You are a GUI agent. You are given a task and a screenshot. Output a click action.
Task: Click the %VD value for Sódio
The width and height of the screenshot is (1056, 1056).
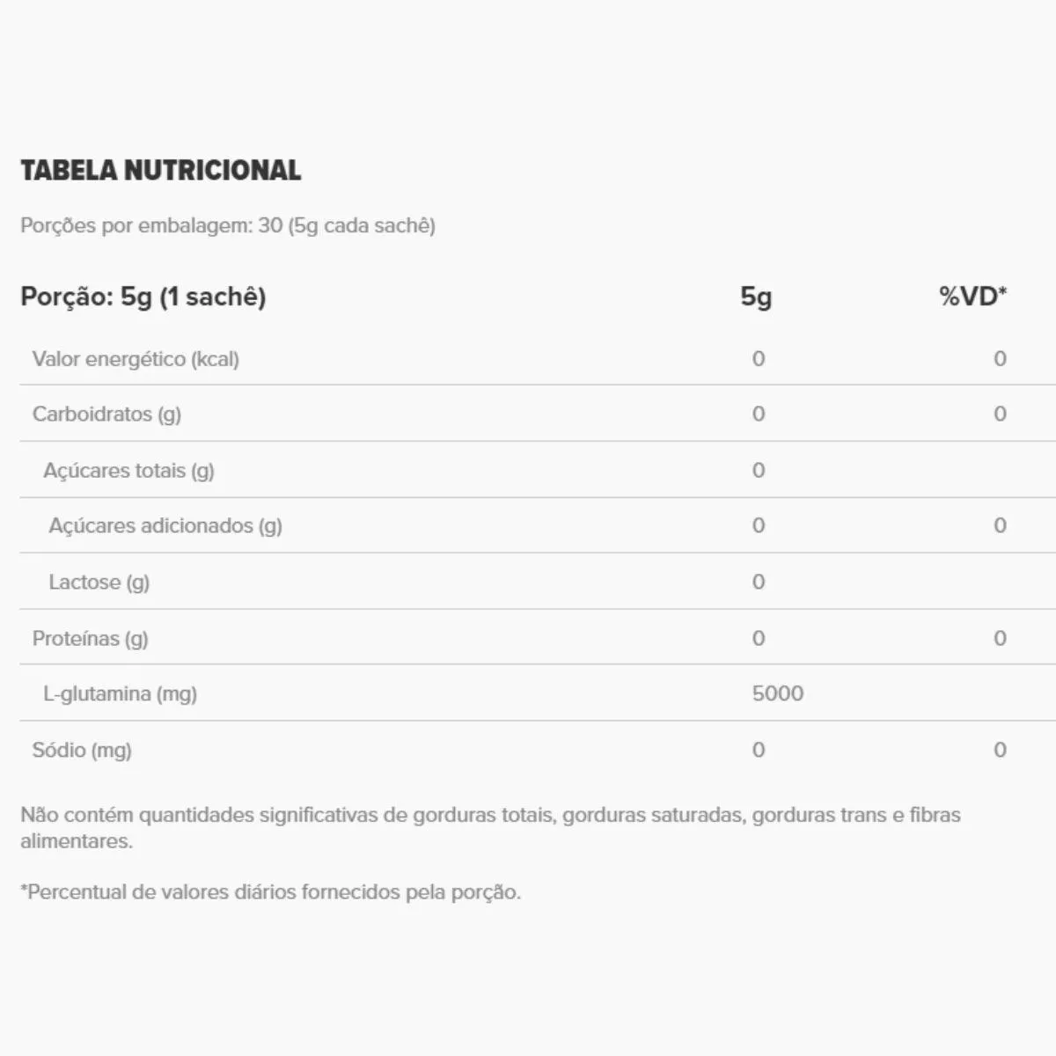click(1000, 750)
